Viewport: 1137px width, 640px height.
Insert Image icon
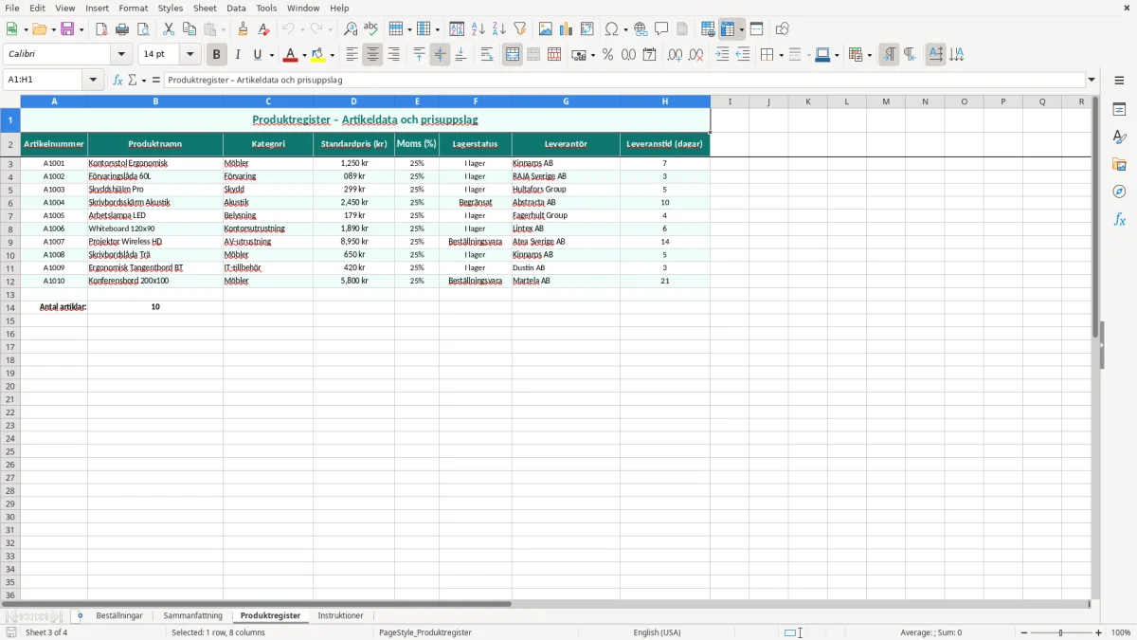[546, 29]
